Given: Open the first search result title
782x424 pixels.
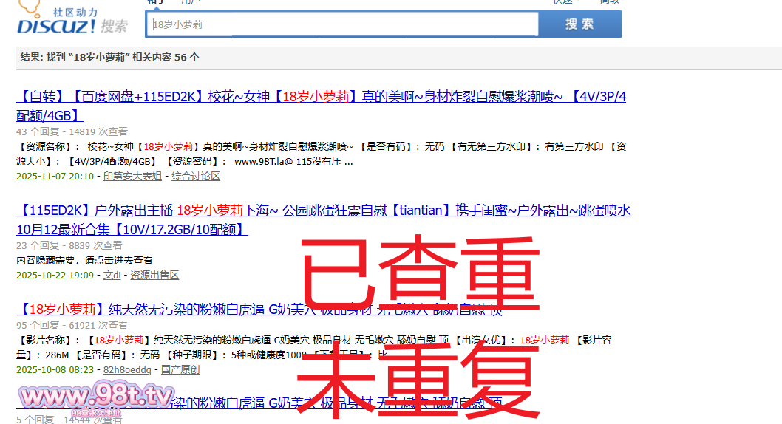Looking at the screenshot, I should pyautogui.click(x=321, y=97).
